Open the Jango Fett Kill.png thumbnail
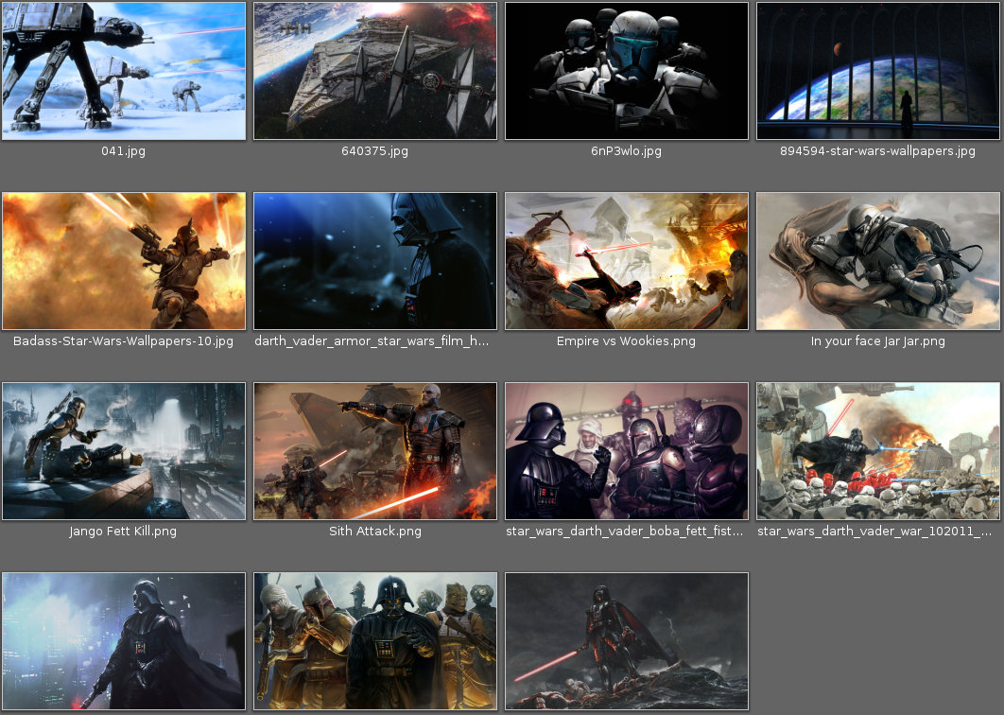The image size is (1004, 715). point(124,451)
